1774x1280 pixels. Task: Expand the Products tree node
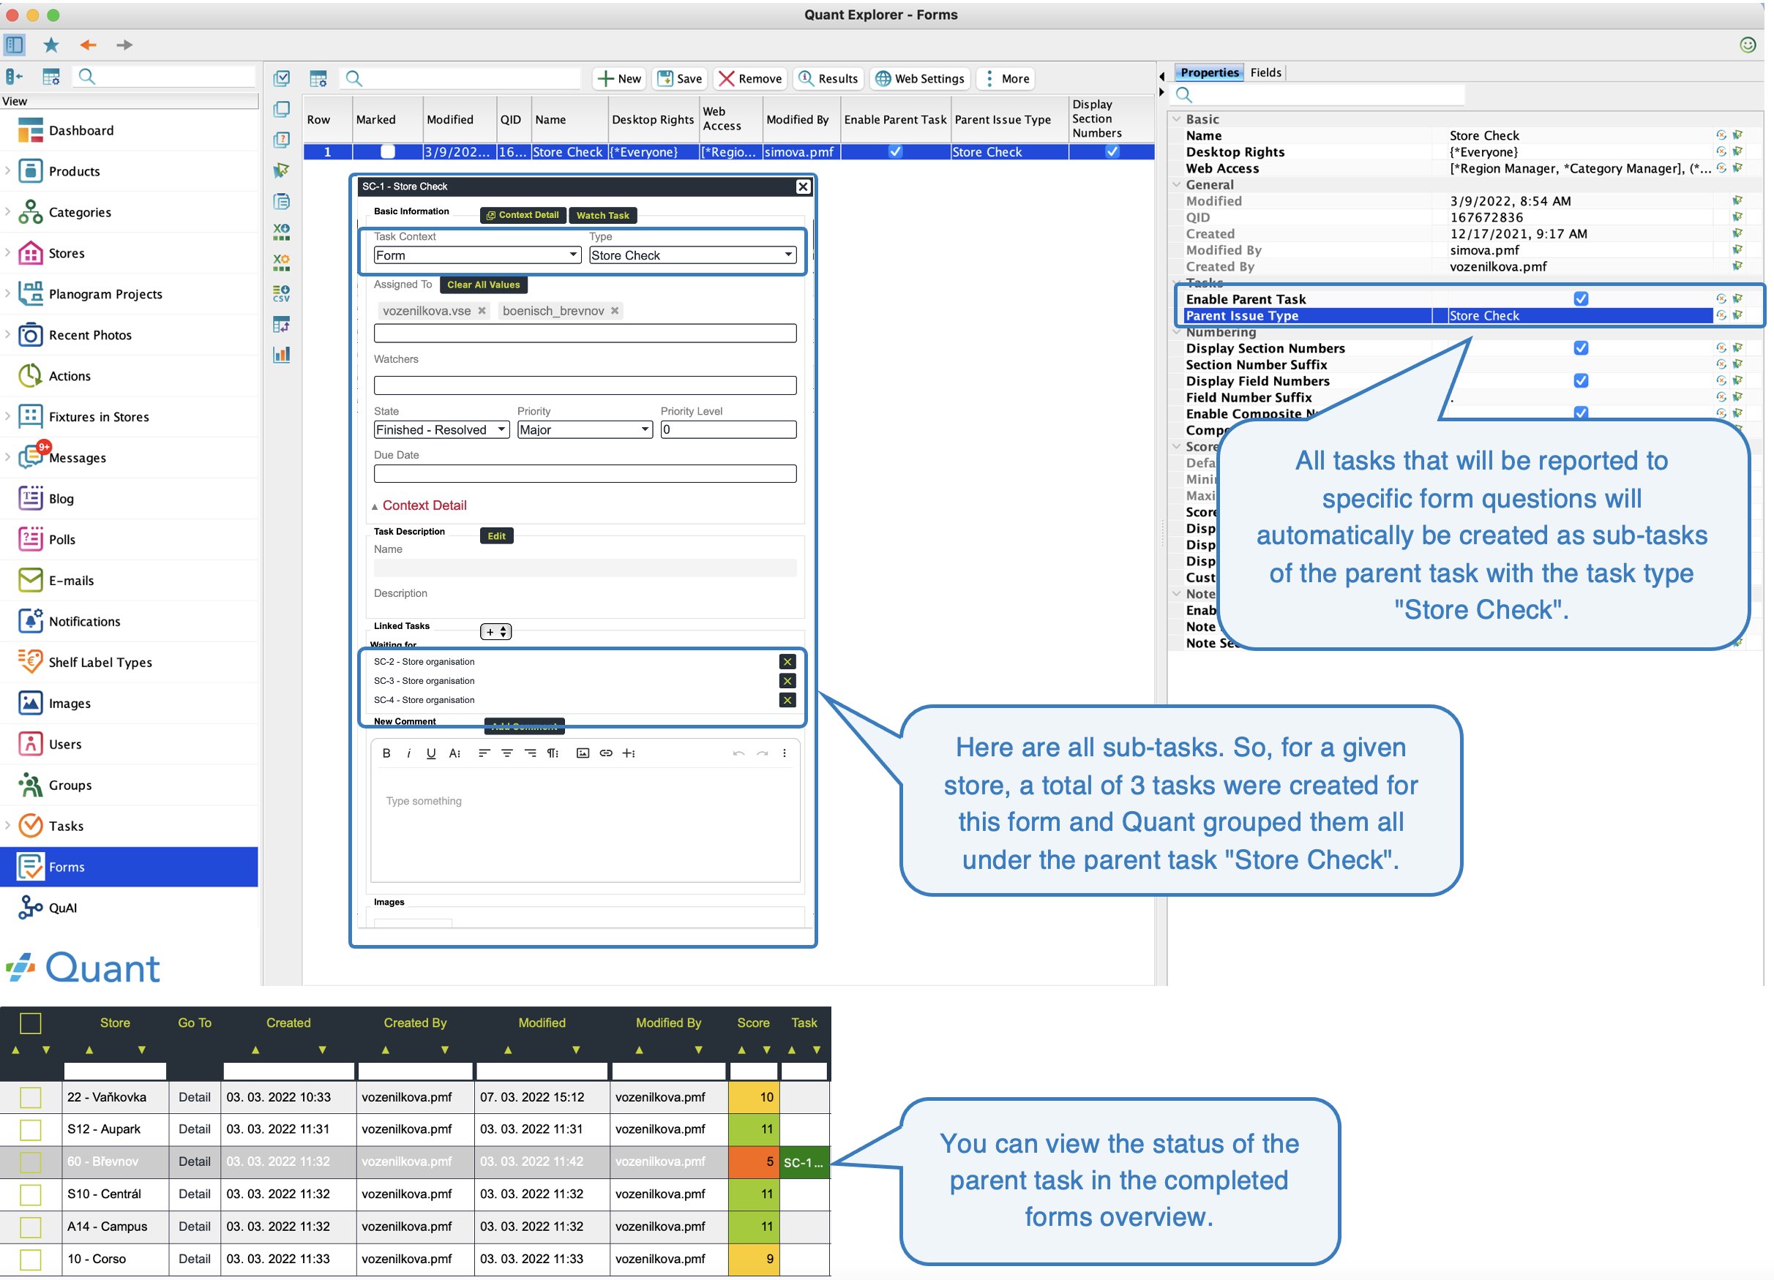[8, 170]
